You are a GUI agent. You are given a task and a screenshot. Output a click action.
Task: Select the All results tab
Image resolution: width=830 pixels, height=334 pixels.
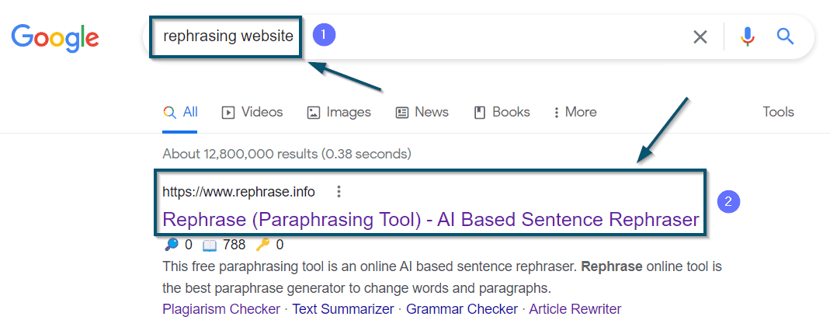180,112
